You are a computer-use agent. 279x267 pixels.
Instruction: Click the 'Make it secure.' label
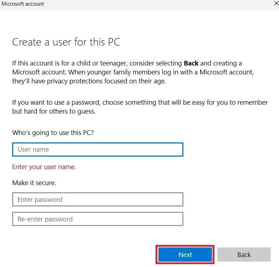coord(34,183)
